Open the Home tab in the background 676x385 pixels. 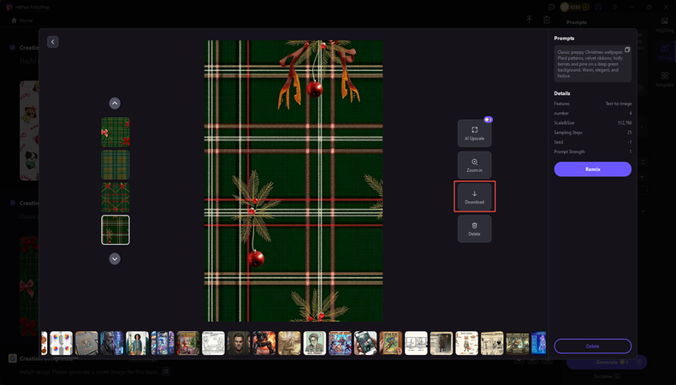click(23, 20)
